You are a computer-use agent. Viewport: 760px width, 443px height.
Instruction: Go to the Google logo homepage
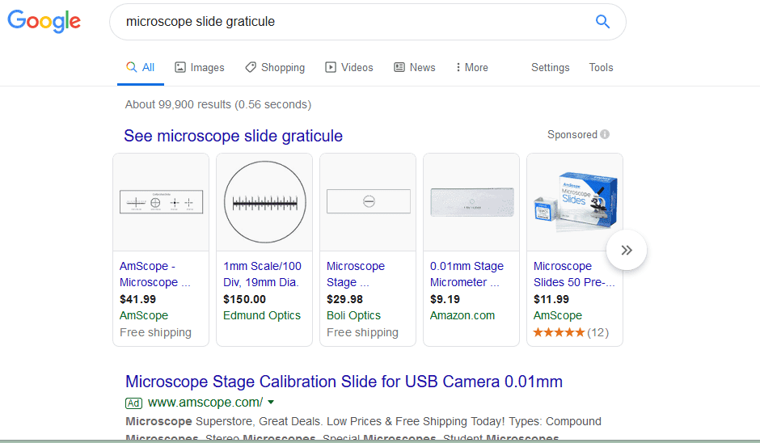44,22
